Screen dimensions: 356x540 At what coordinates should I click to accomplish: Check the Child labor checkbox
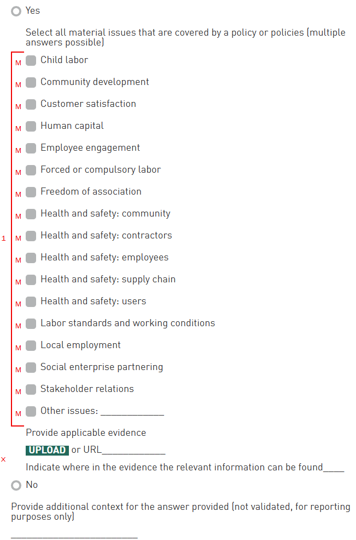click(x=31, y=60)
